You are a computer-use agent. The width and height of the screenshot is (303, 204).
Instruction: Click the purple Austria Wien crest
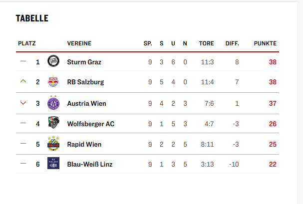tap(53, 102)
